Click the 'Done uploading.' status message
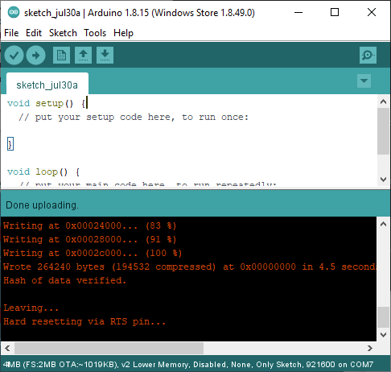This screenshot has height=372, width=391. [x=43, y=205]
